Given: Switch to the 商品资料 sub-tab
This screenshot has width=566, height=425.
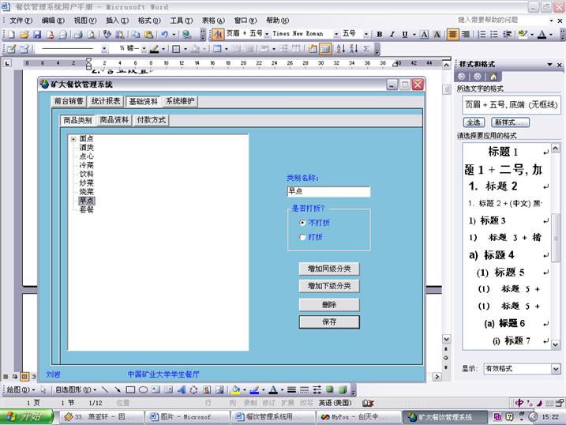Looking at the screenshot, I should tap(114, 120).
